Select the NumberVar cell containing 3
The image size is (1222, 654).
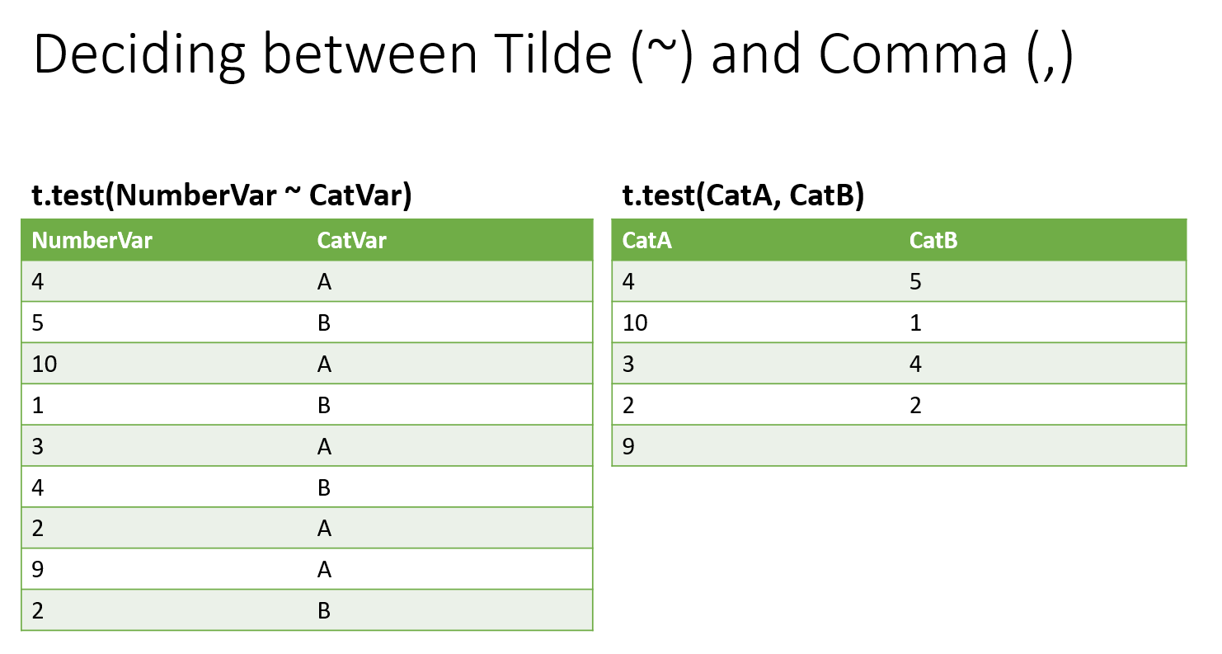[164, 446]
